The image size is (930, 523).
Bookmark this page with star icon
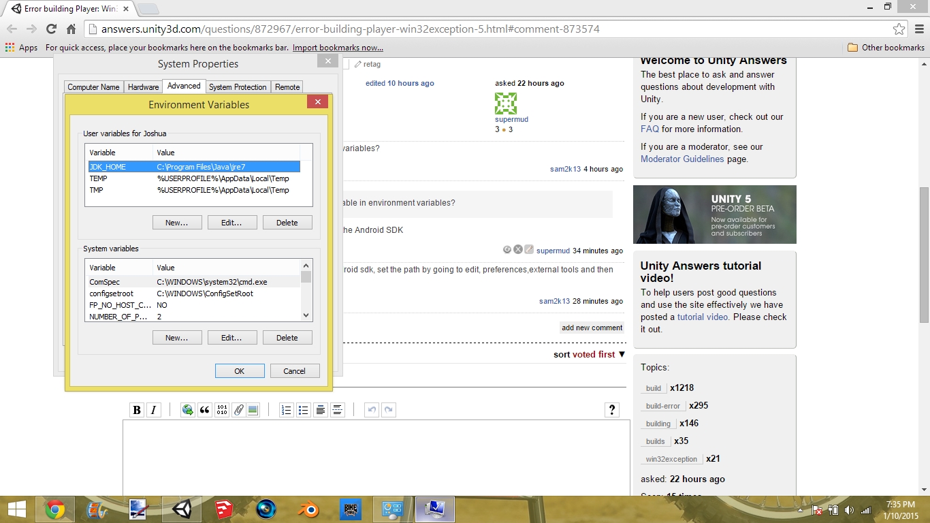click(899, 29)
